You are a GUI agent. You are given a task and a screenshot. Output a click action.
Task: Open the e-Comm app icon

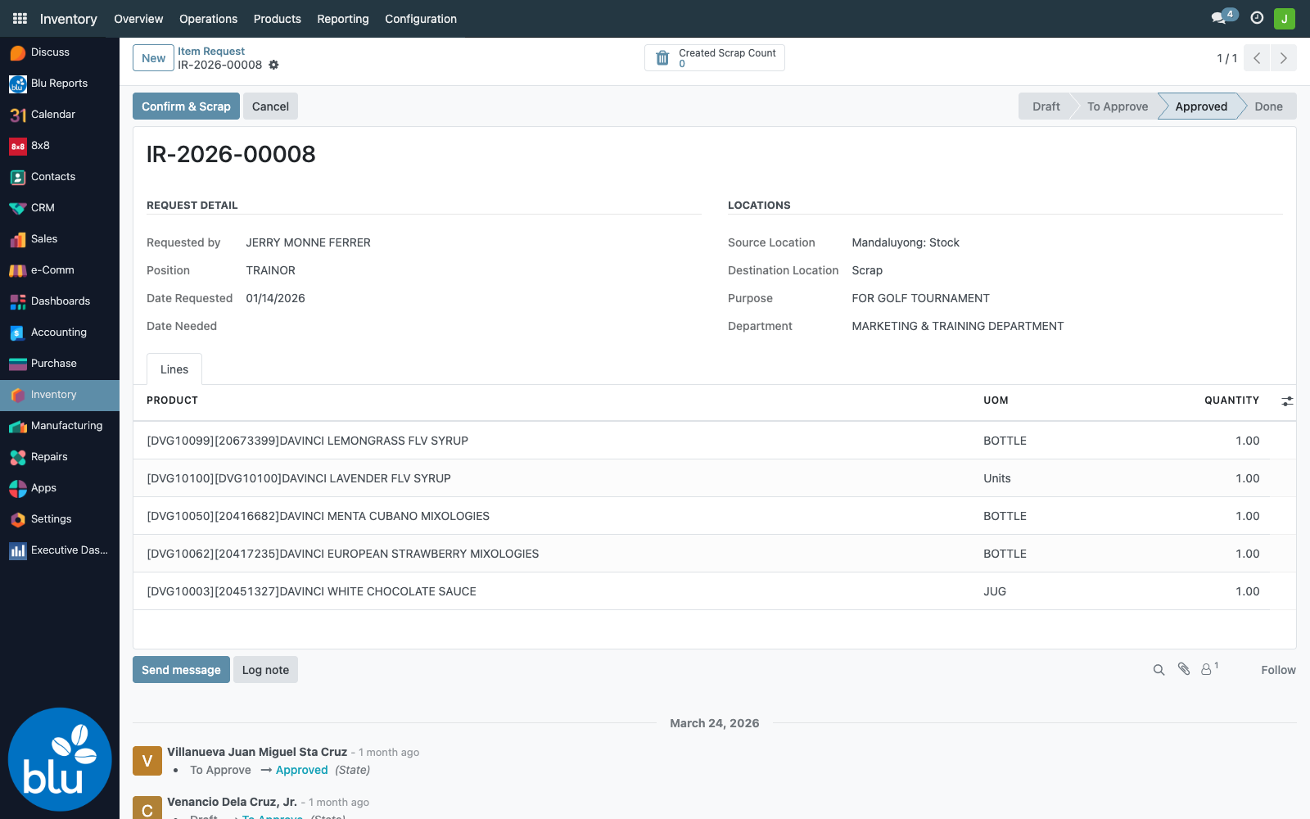click(18, 270)
